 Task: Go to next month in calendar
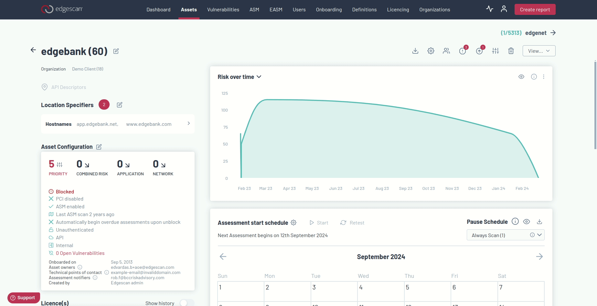pos(539,257)
